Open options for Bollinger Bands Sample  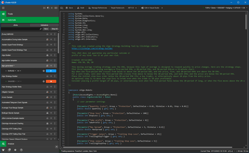click(x=55, y=113)
